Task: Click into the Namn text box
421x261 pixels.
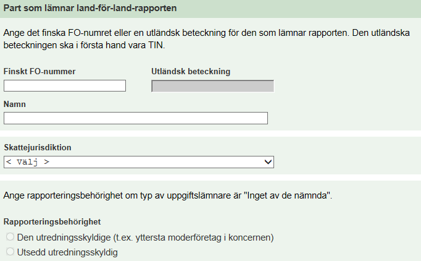Action: (x=136, y=118)
